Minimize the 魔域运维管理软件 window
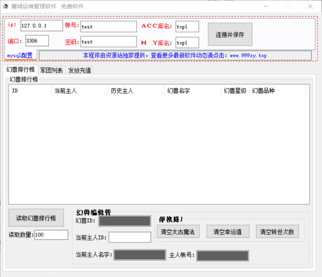This screenshot has height=277, width=322. tap(266, 6)
